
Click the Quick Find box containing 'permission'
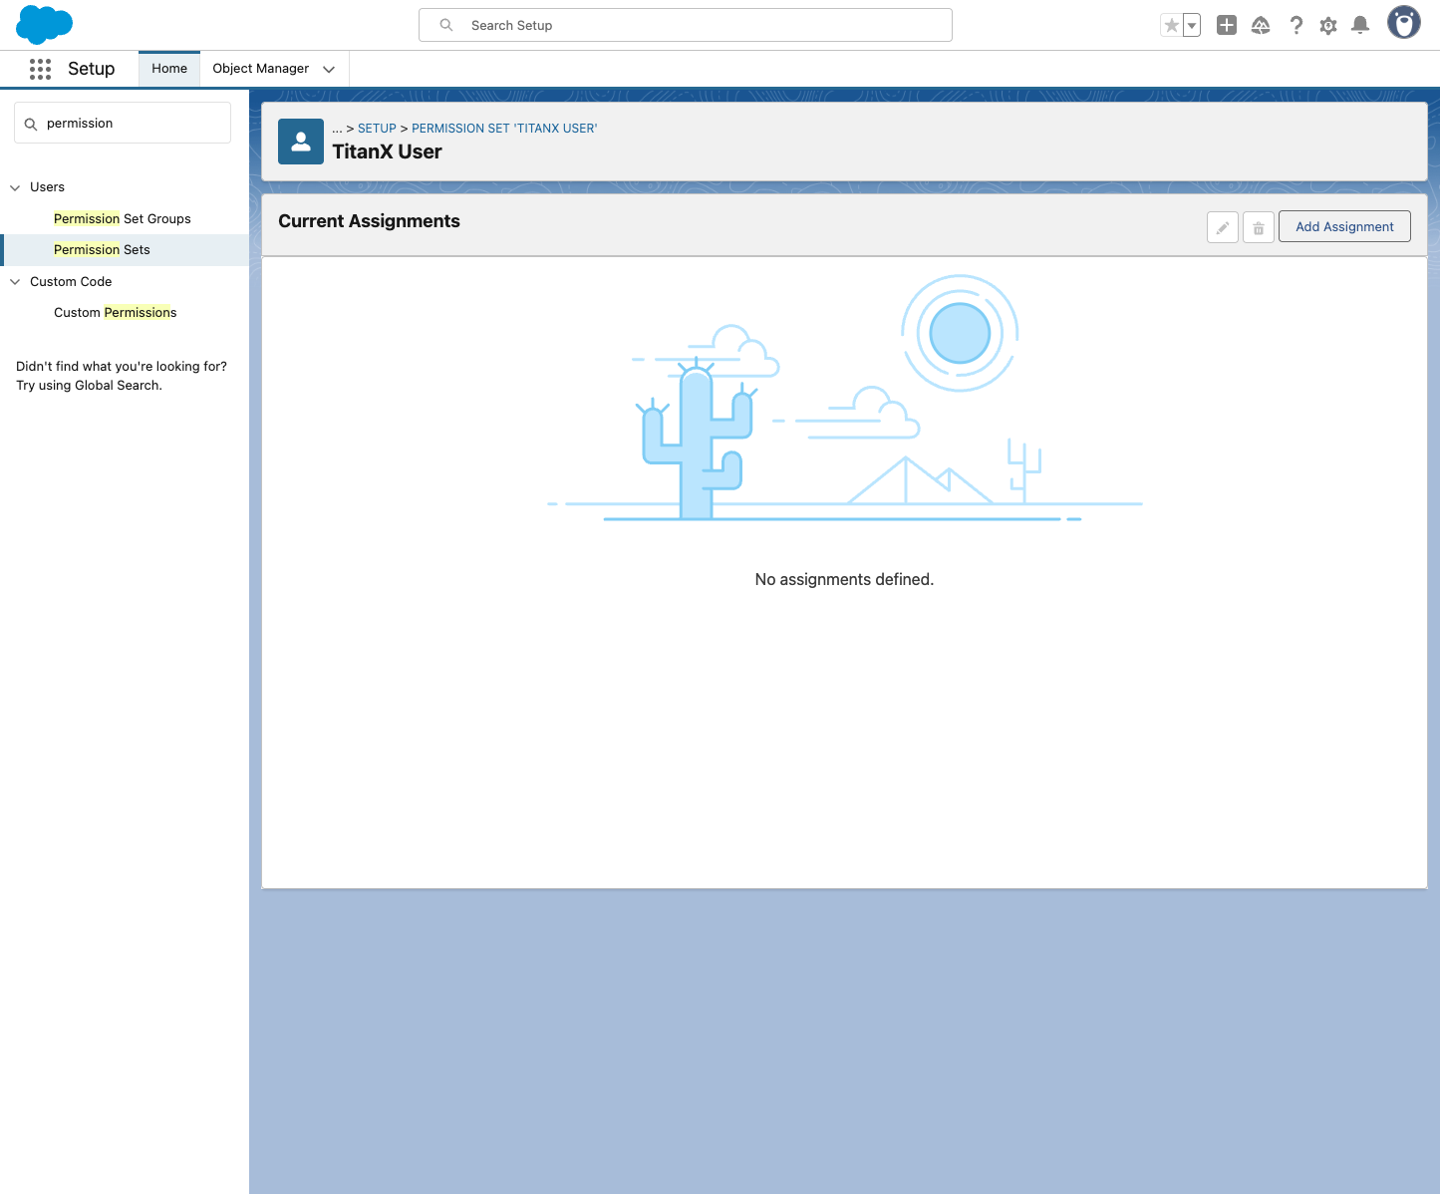(x=123, y=123)
